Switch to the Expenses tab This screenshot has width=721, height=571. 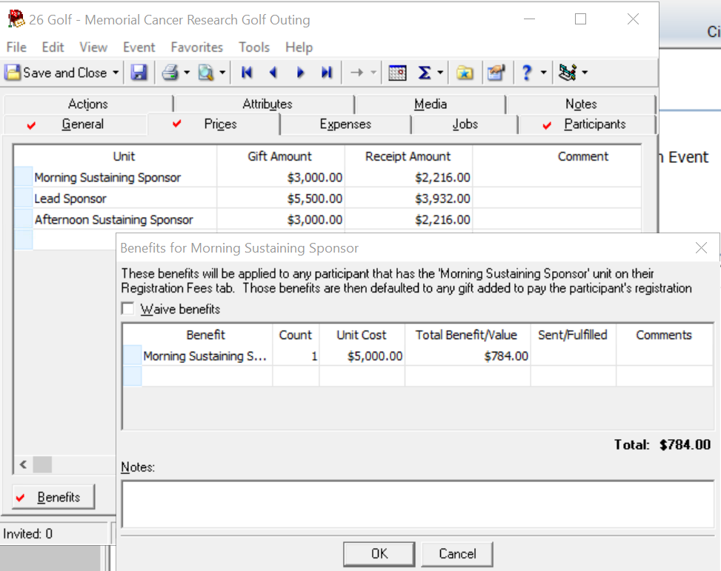pyautogui.click(x=345, y=124)
